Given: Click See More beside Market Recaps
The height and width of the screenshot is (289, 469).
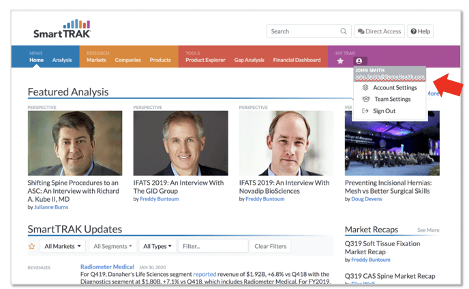Looking at the screenshot, I should (x=428, y=230).
